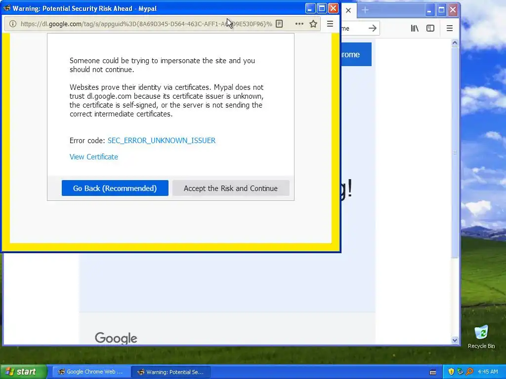
Task: Switch to Warning: Potential Security taskbar item
Action: pyautogui.click(x=172, y=372)
